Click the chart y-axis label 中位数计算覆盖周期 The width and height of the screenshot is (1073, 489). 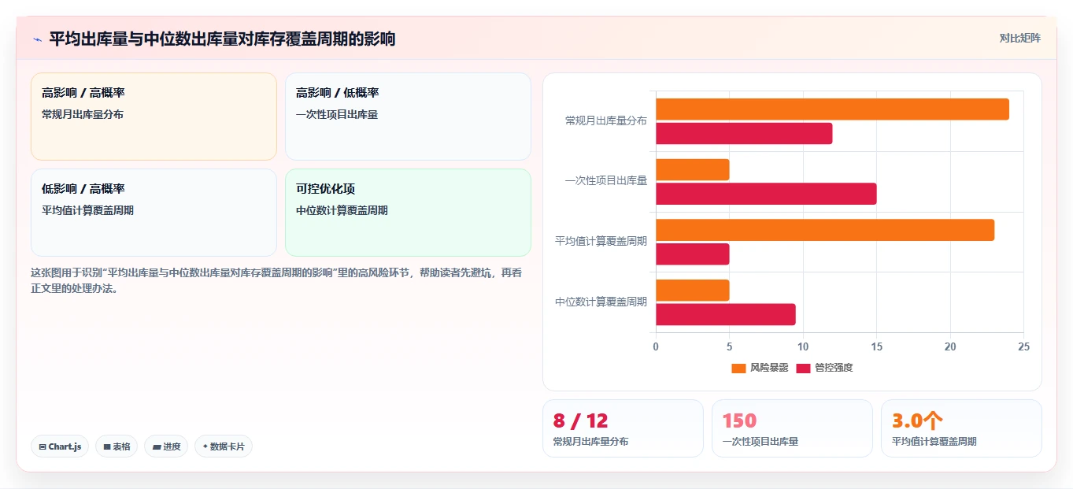(x=601, y=302)
